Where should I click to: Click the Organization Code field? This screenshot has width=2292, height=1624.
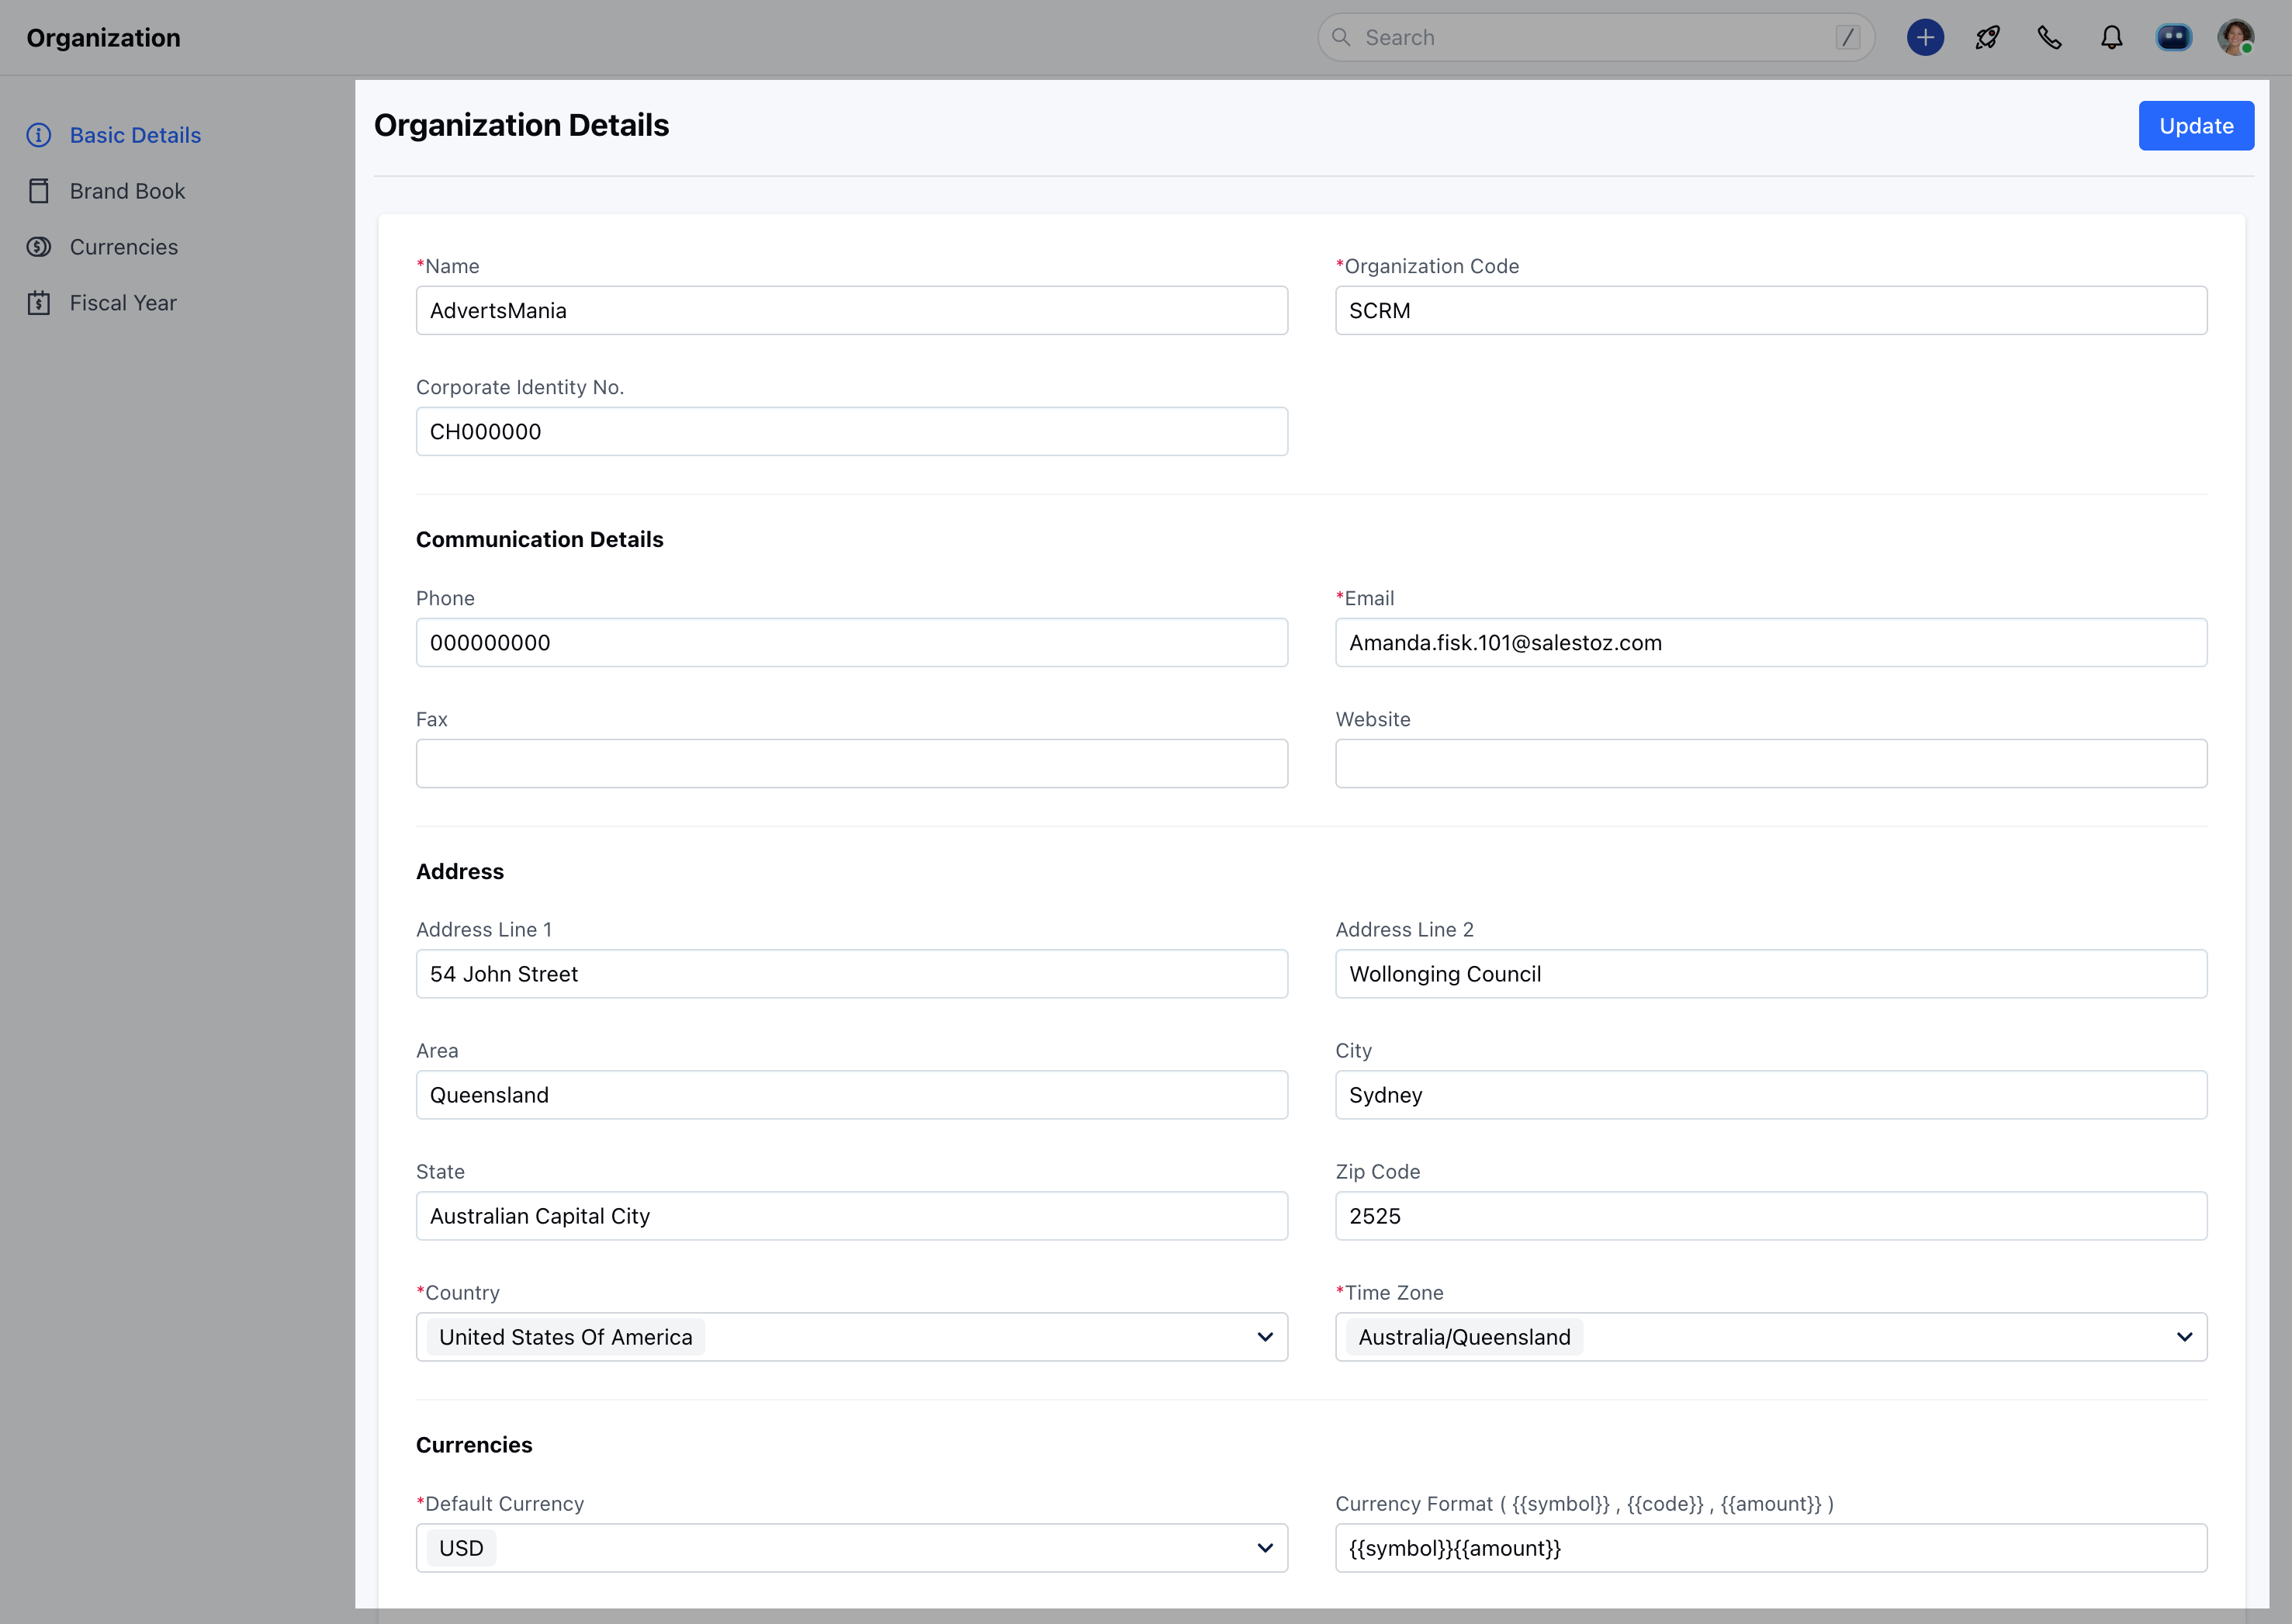coord(1770,311)
